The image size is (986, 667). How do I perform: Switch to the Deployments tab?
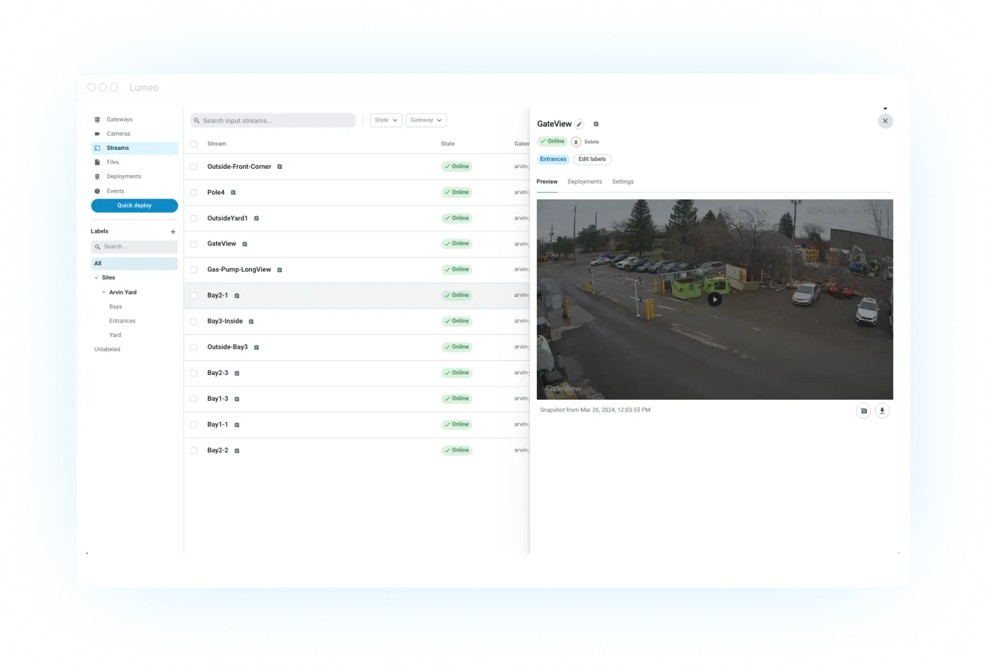click(585, 182)
